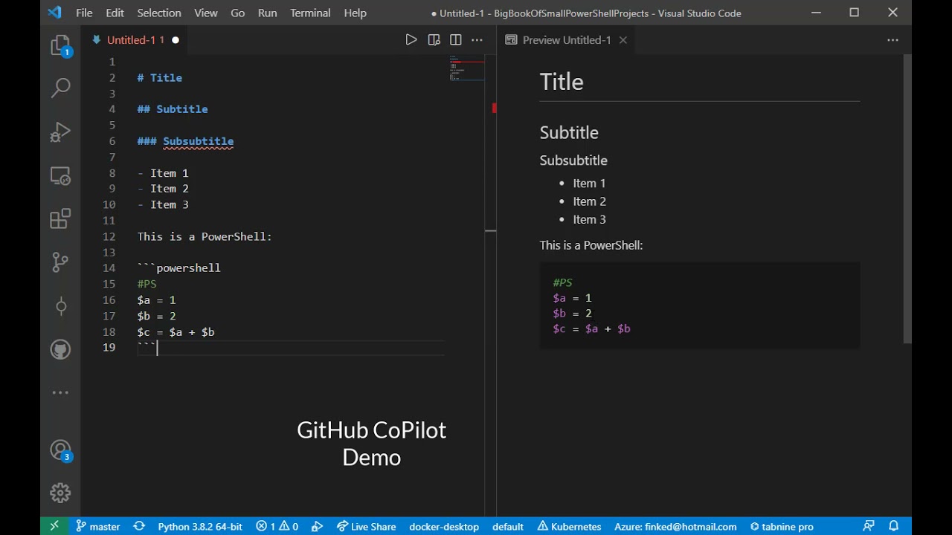Click docker-desktop in the status bar
Image resolution: width=952 pixels, height=535 pixels.
coord(444,526)
